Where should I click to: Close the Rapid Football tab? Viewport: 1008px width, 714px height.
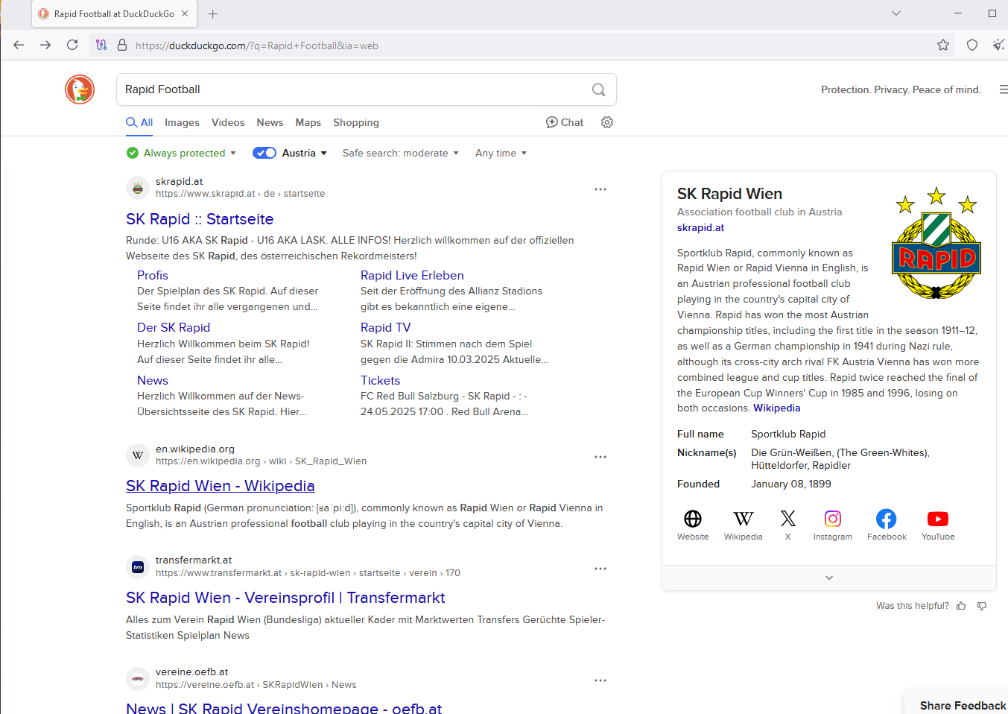(x=185, y=13)
